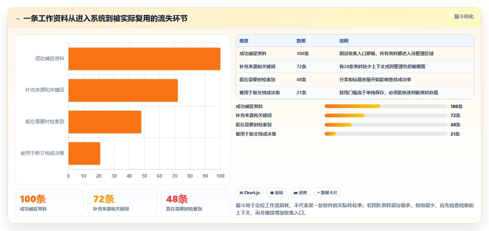Click the description 有28条资料缺少上下文或因整理负担被搁置
The width and height of the screenshot is (489, 231).
tap(382, 67)
